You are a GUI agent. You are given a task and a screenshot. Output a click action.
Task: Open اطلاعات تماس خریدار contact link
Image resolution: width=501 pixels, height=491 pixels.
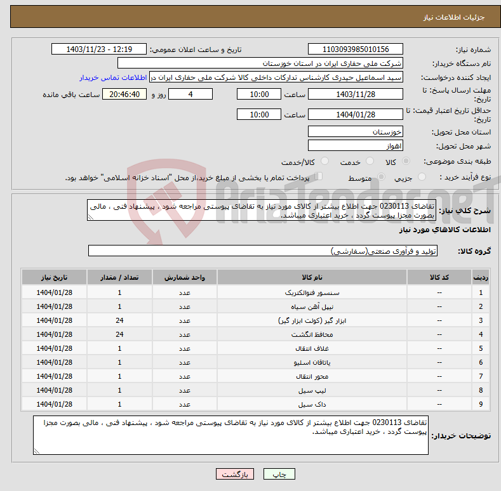pyautogui.click(x=113, y=77)
